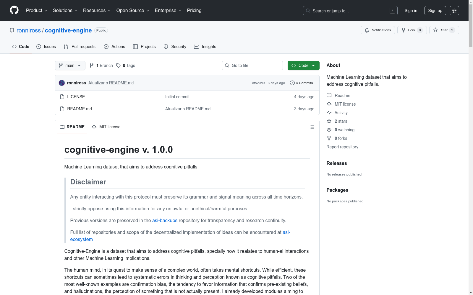
Task: Open the Actions tab
Action: click(x=114, y=47)
